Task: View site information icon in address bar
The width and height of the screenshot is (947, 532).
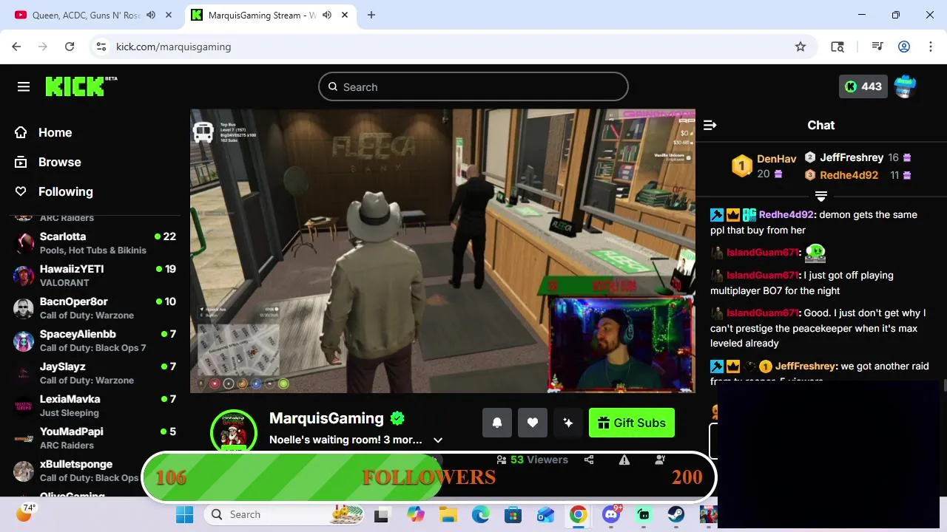Action: [101, 47]
